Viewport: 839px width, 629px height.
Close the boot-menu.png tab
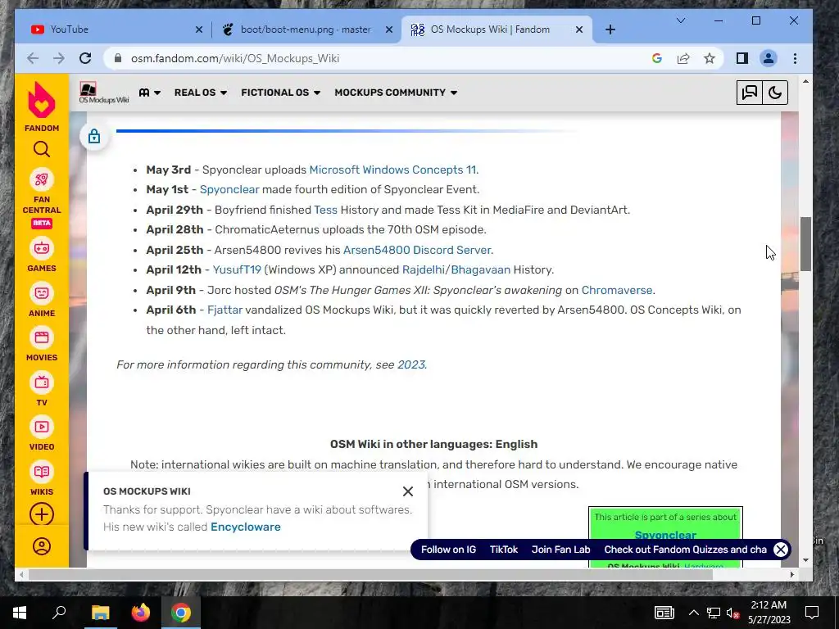389,29
